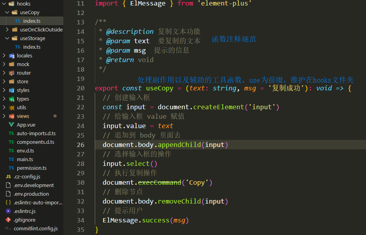The height and width of the screenshot is (235, 366).
Task: Collapse the useCopy folder chevron
Action: [7, 12]
